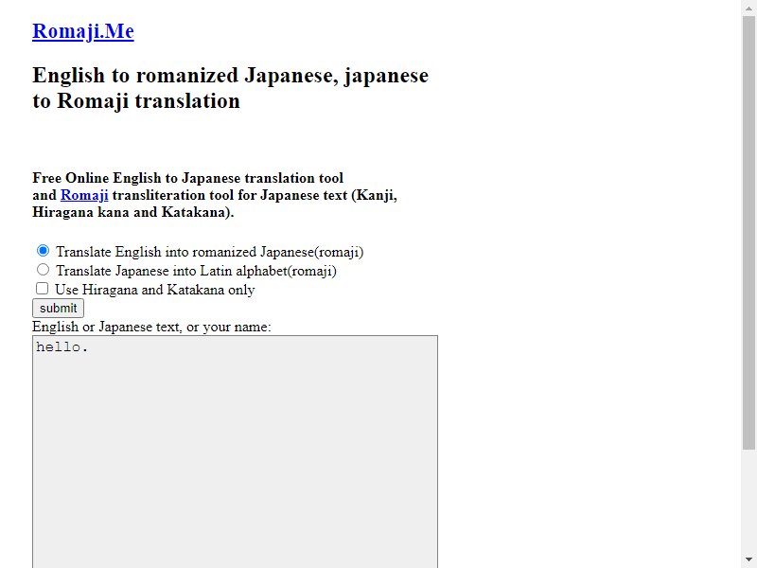757x568 pixels.
Task: Click the page scrollbar up arrow
Action: pyautogui.click(x=748, y=8)
